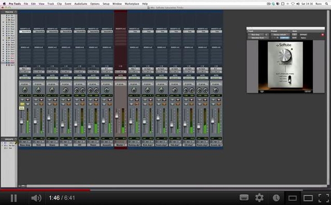The height and width of the screenshot is (205, 331).
Task: Click the Watch Later clock icon
Action: pos(276,198)
